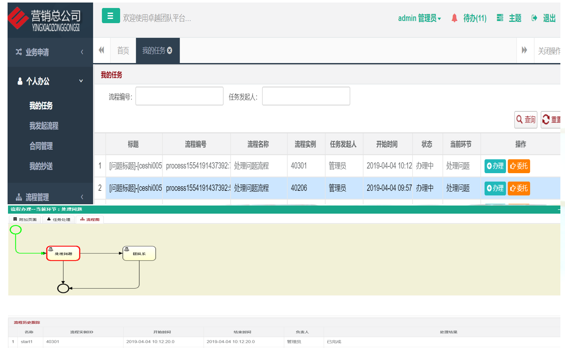The image size is (565, 348).
Task: Open the 附加页面 tab
Action: click(x=25, y=219)
